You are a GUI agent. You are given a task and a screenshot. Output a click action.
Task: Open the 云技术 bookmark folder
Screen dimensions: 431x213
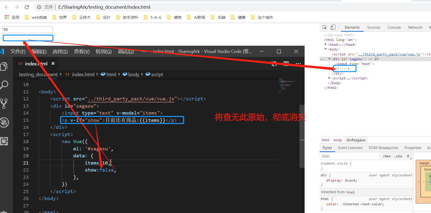click(x=81, y=17)
